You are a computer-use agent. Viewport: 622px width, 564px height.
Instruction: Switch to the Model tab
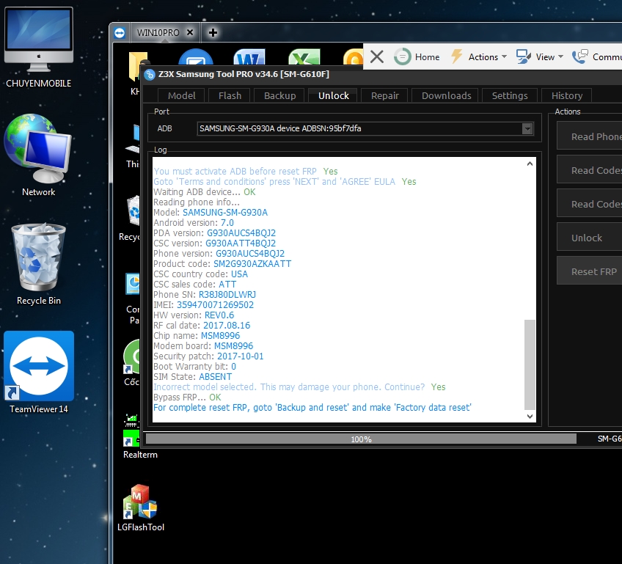click(x=181, y=95)
